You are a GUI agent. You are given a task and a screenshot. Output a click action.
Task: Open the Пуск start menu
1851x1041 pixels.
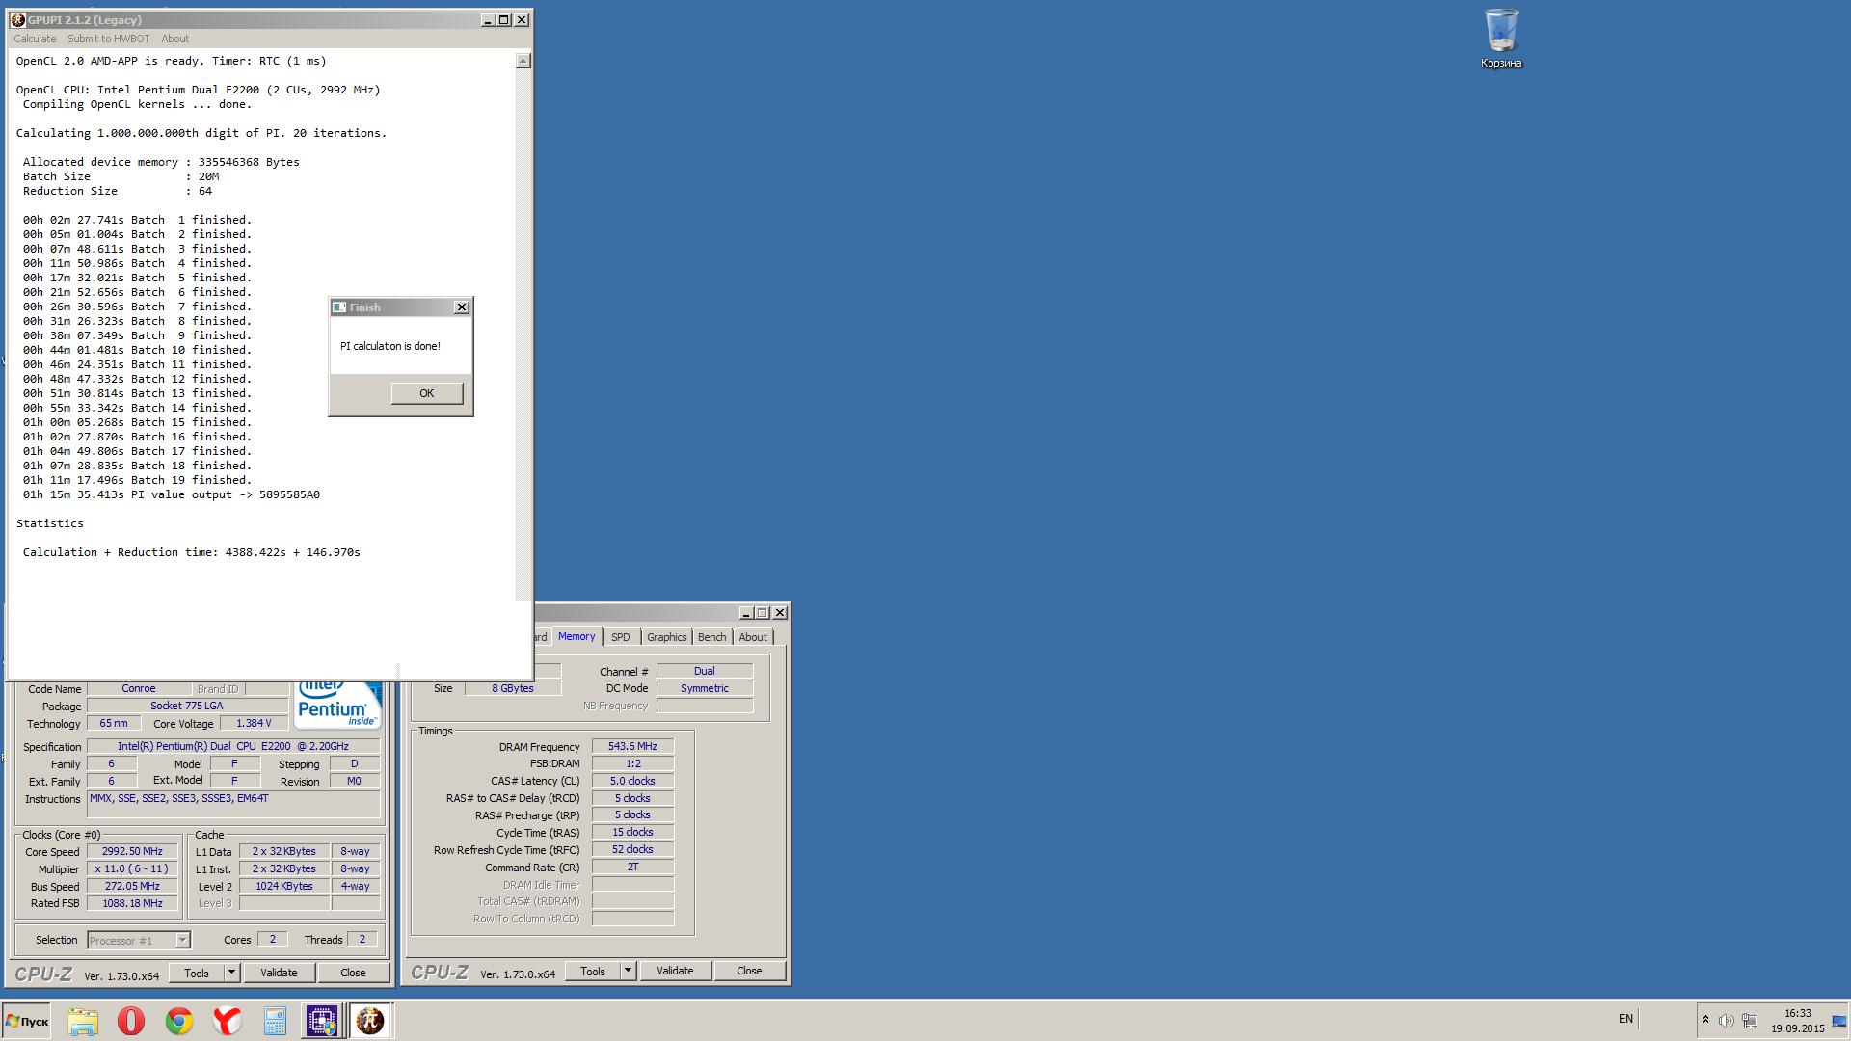(x=26, y=1021)
